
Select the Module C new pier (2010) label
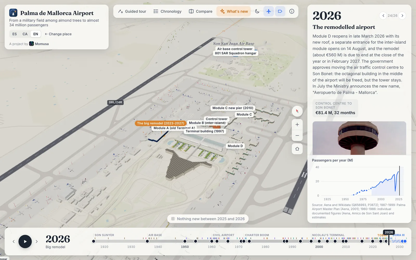pos(233,108)
